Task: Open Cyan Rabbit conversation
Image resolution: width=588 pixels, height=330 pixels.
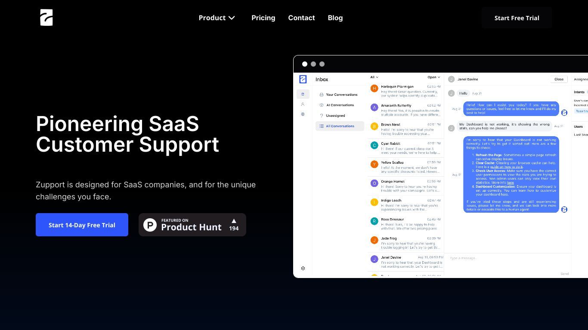Action: [x=405, y=148]
